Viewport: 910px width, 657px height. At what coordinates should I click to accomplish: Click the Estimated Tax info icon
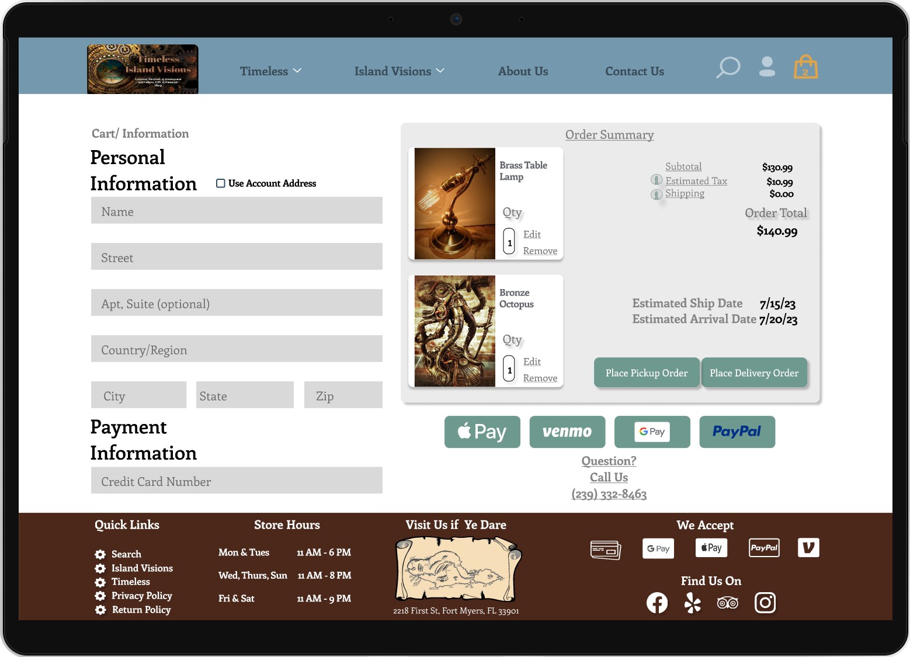point(657,180)
